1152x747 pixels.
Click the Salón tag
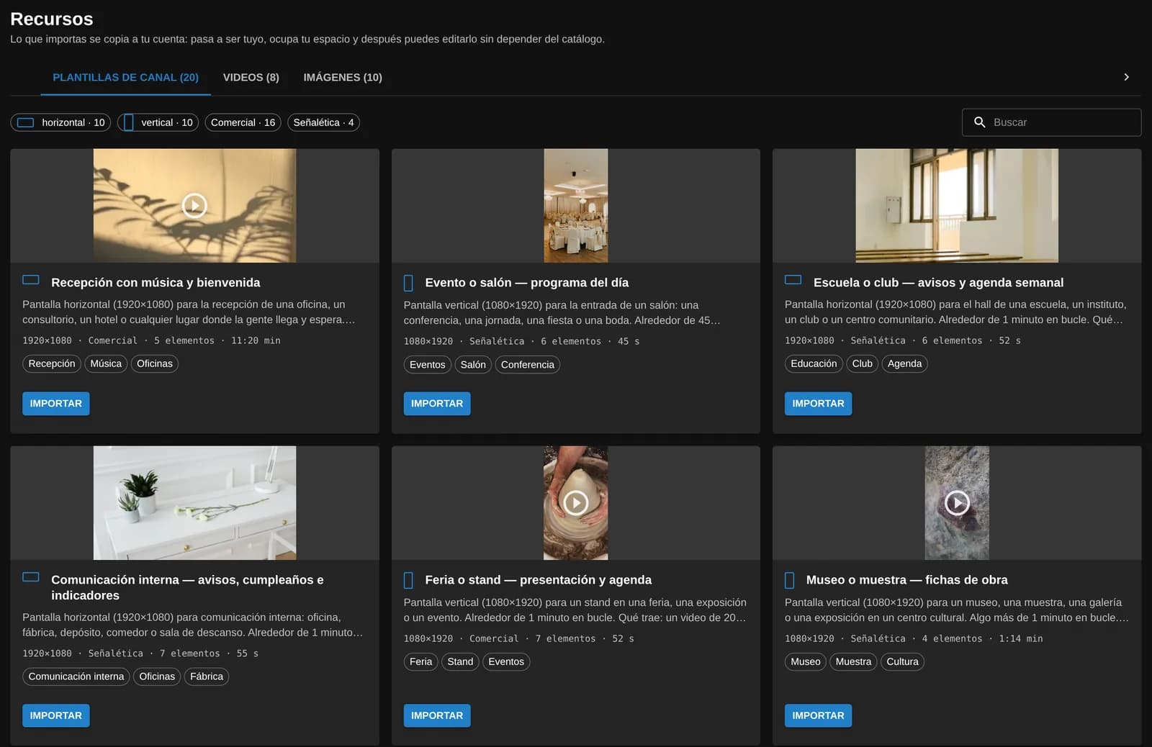tap(473, 365)
